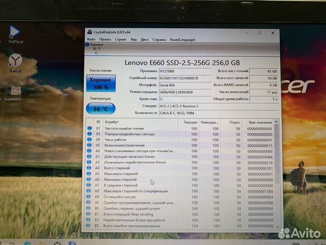Click the Число включений value 17 раз
The height and width of the screenshot is (245, 326).
[x=264, y=92]
